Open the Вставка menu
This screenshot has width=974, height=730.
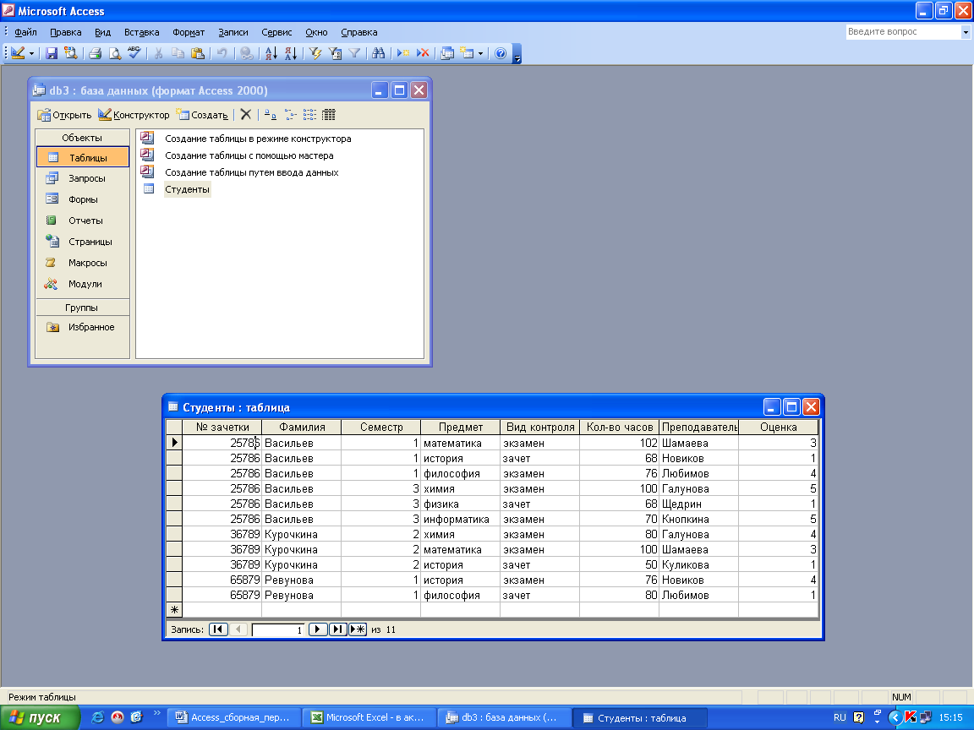pyautogui.click(x=142, y=32)
